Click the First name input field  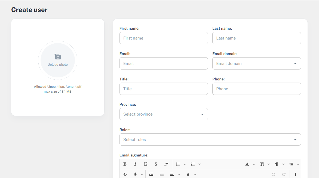coord(164,38)
